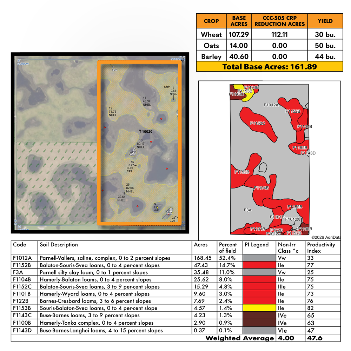
Task: Click Parnell silty clay loam description
Action: tap(94, 272)
